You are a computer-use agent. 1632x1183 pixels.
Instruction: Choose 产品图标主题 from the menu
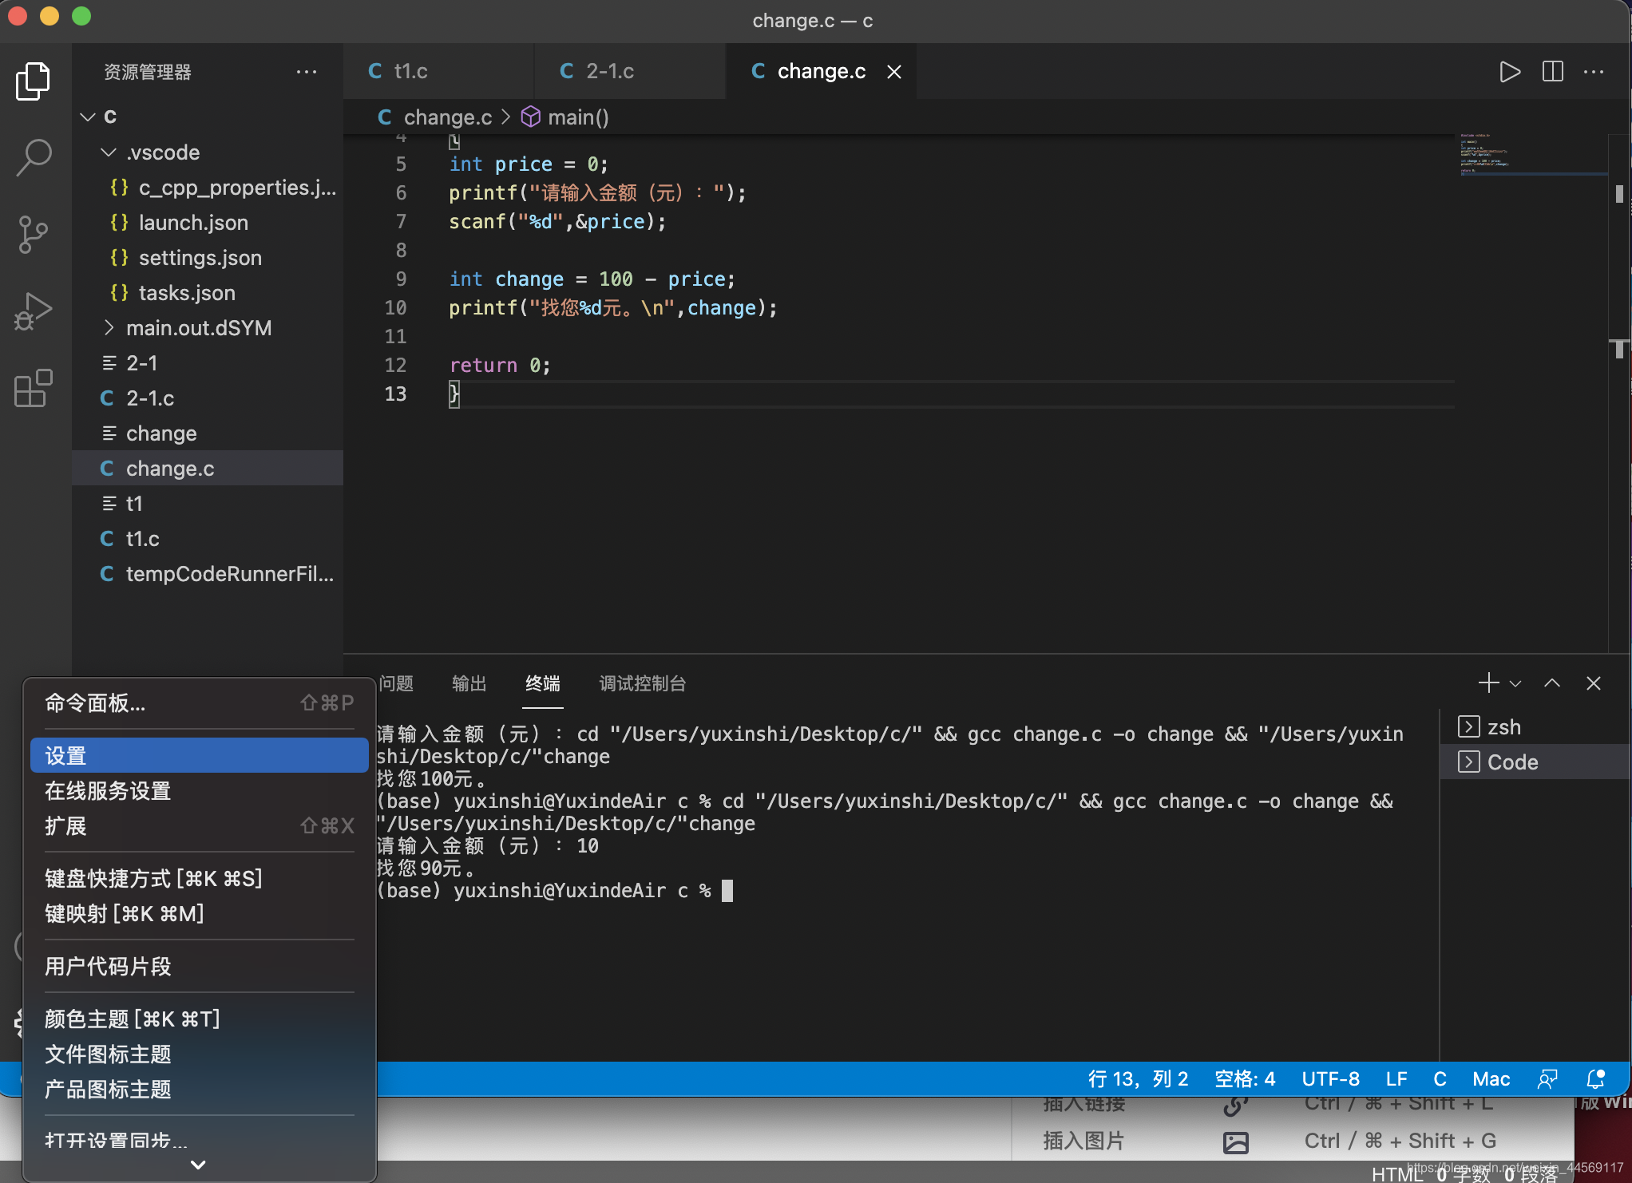[200, 1090]
